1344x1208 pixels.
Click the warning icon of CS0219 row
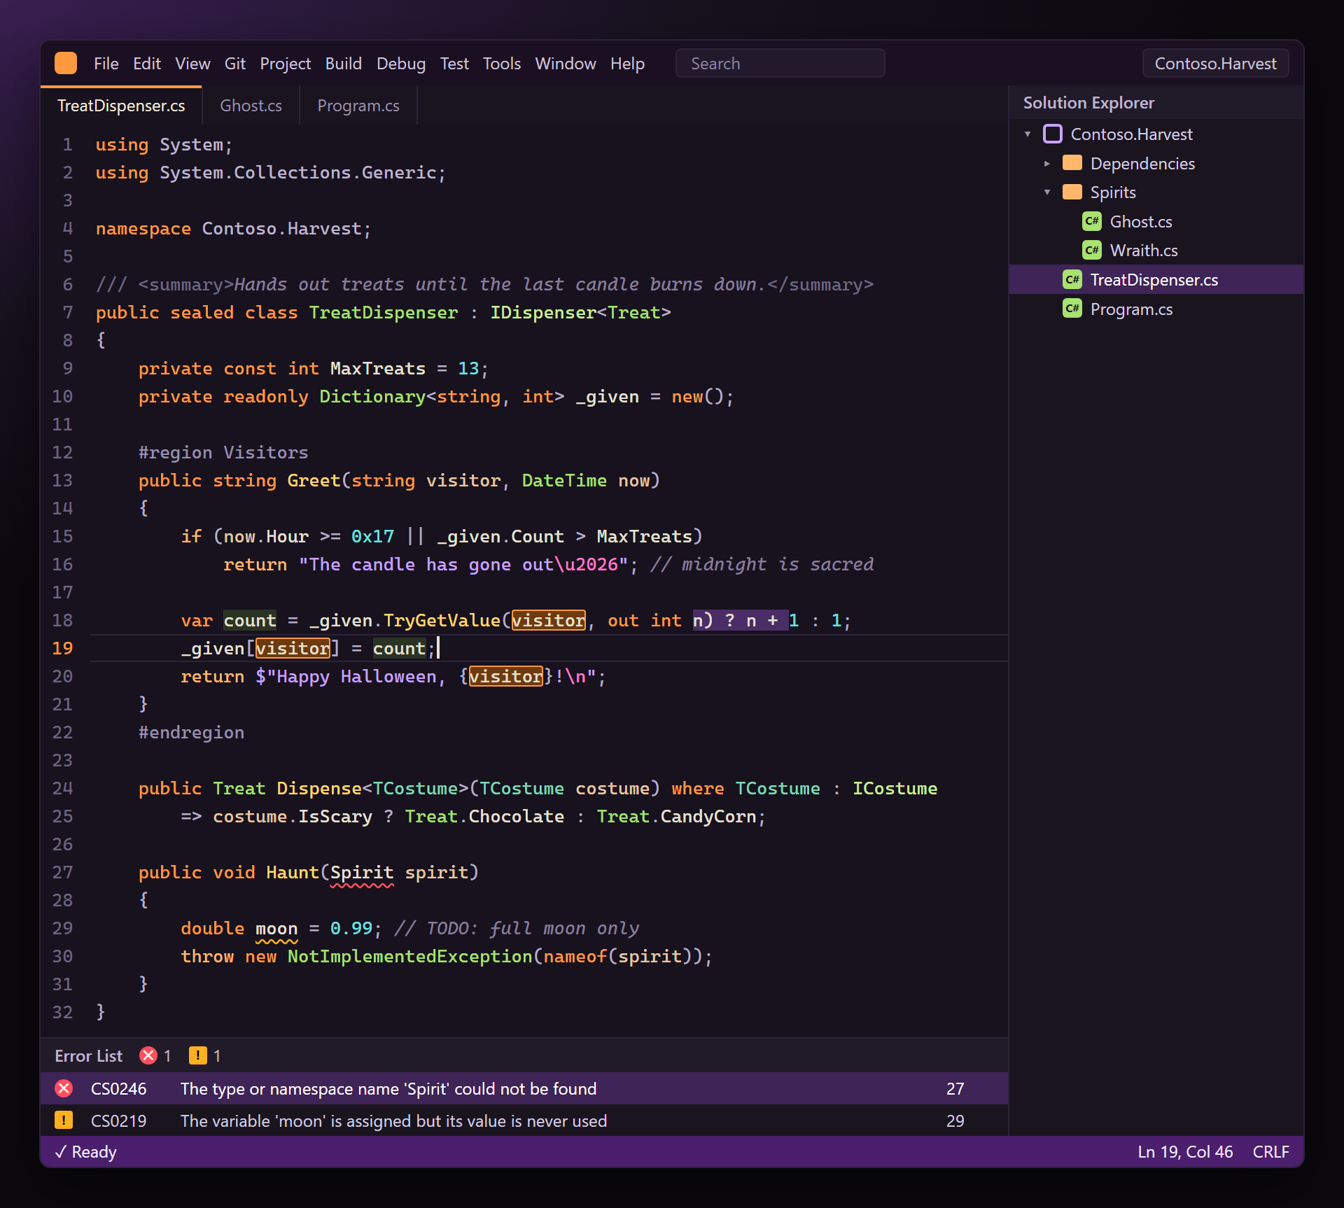[64, 1121]
